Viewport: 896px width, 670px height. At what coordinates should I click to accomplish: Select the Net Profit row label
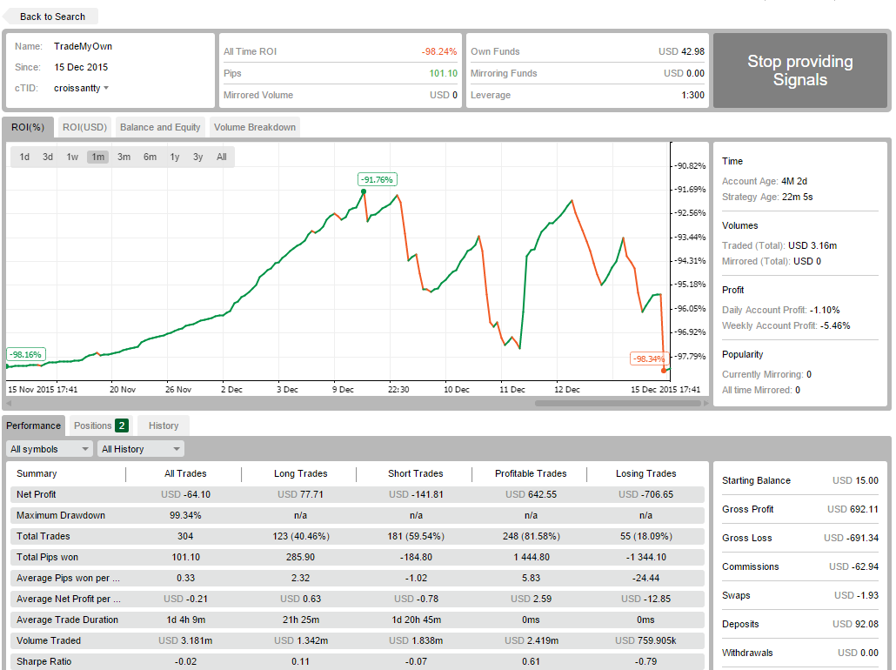coord(36,494)
